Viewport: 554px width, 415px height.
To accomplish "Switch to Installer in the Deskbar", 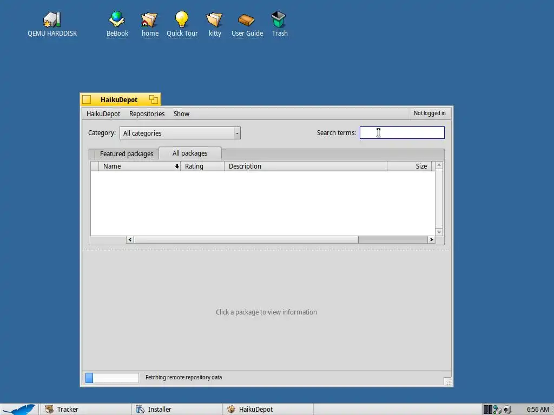I will pos(177,410).
